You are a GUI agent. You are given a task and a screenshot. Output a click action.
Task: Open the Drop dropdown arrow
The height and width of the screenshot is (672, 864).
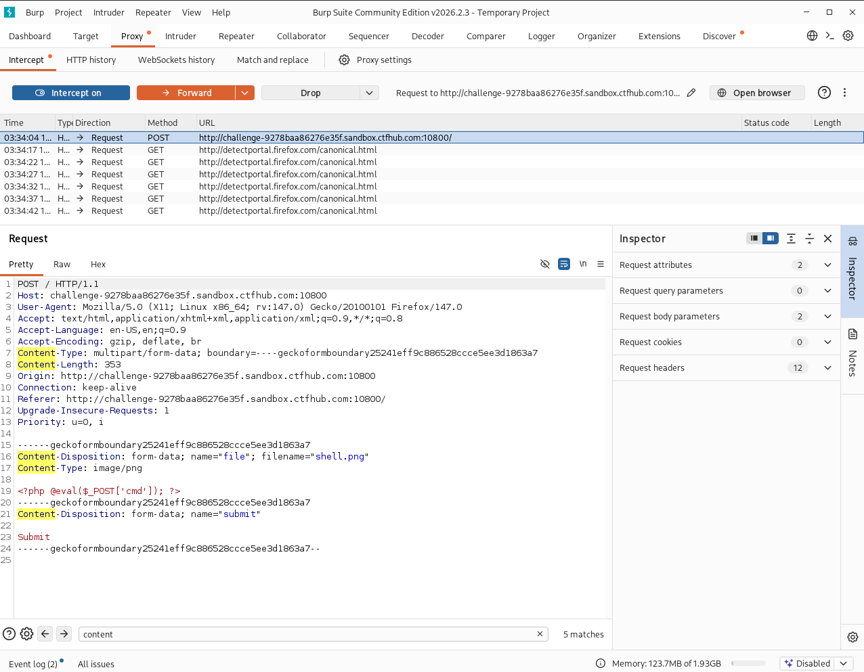tap(369, 93)
